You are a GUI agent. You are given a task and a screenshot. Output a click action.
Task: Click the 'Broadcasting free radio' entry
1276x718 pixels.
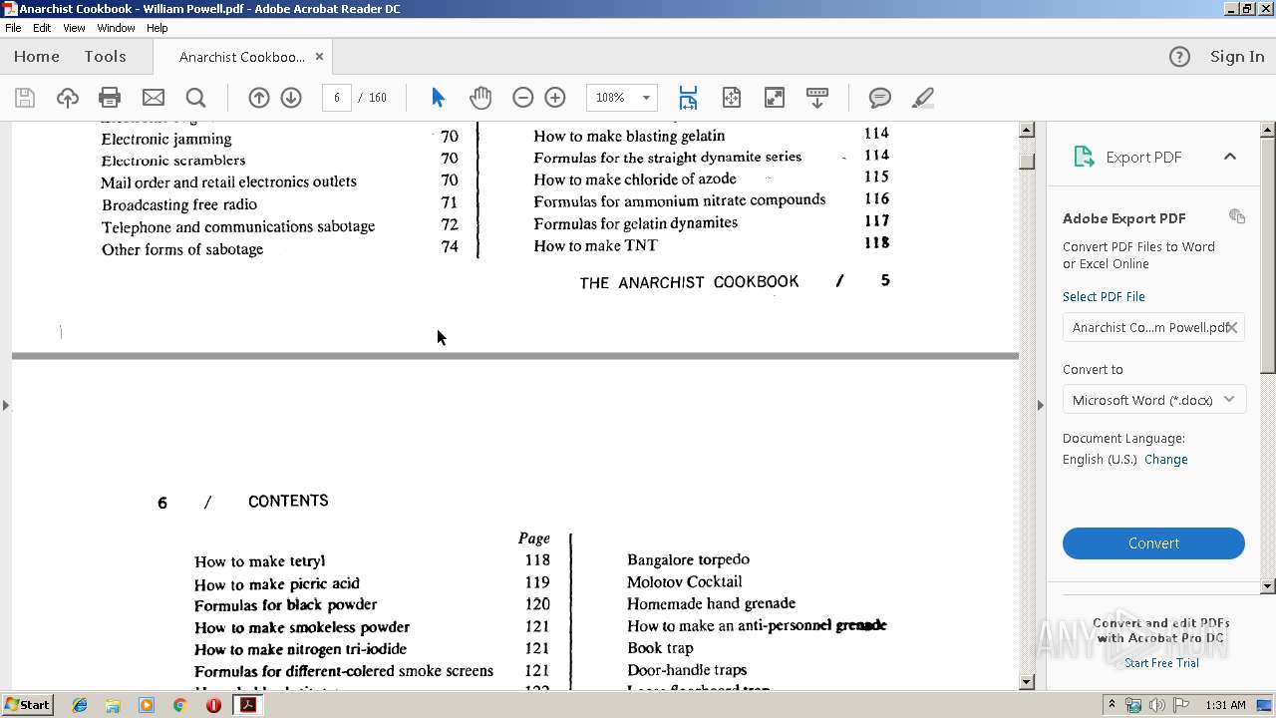click(179, 204)
